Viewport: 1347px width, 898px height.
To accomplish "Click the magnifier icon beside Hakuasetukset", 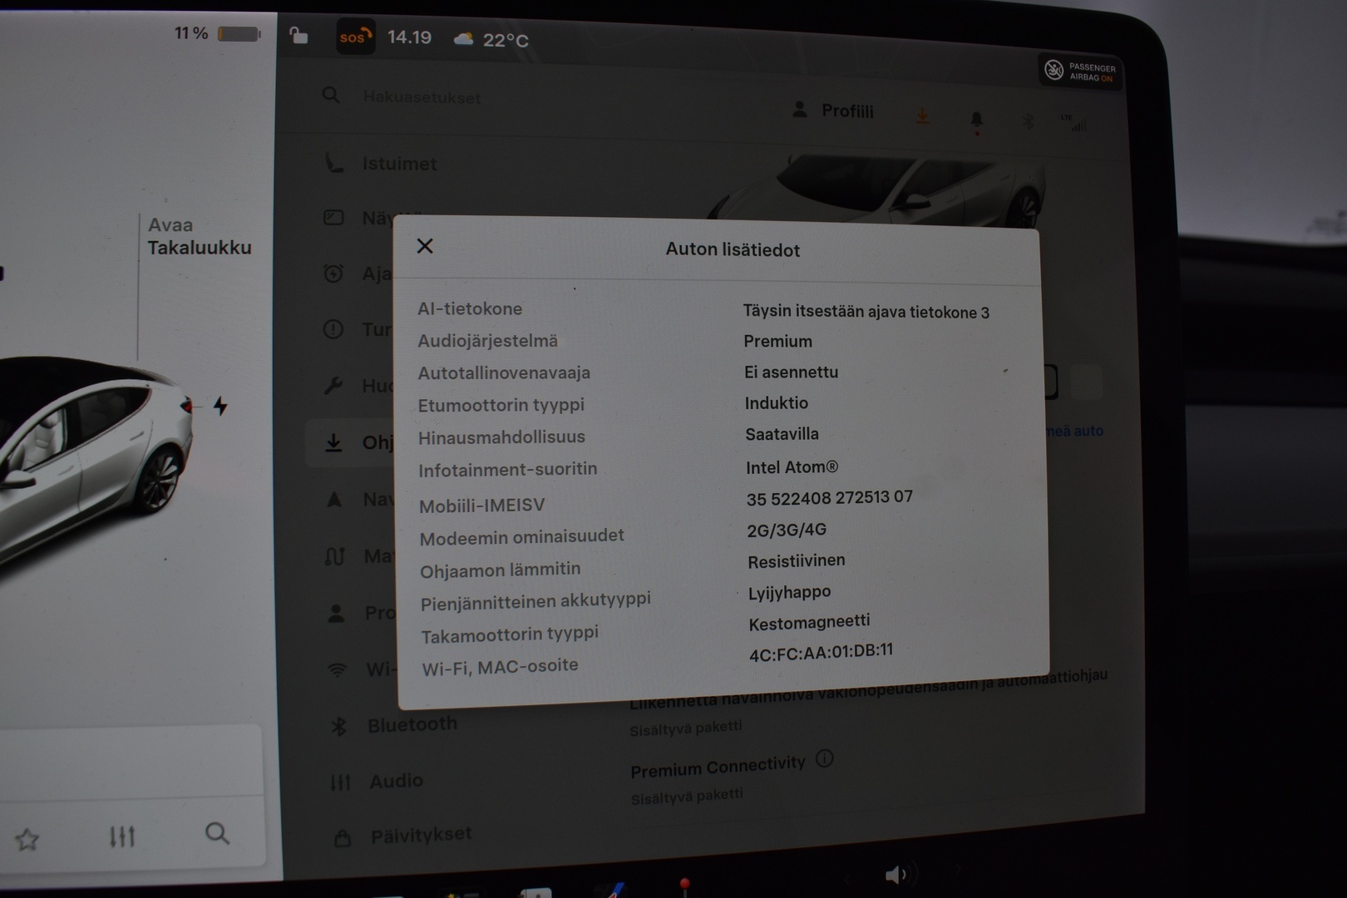I will 331,96.
